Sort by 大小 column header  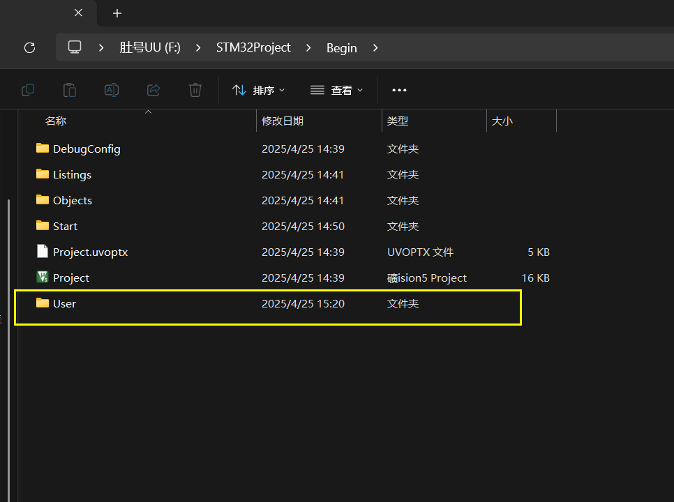pos(502,121)
